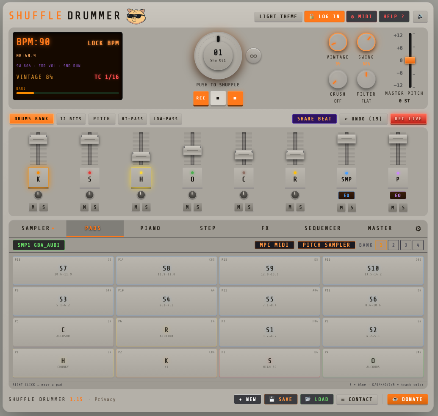Mute the S snare track
The image size is (438, 416).
84,207
